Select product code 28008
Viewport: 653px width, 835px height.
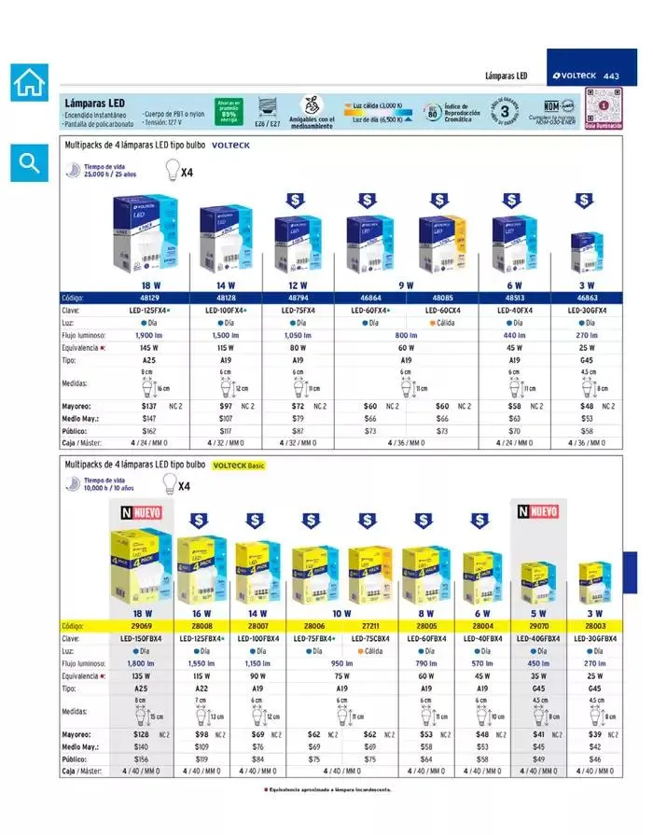tap(201, 626)
